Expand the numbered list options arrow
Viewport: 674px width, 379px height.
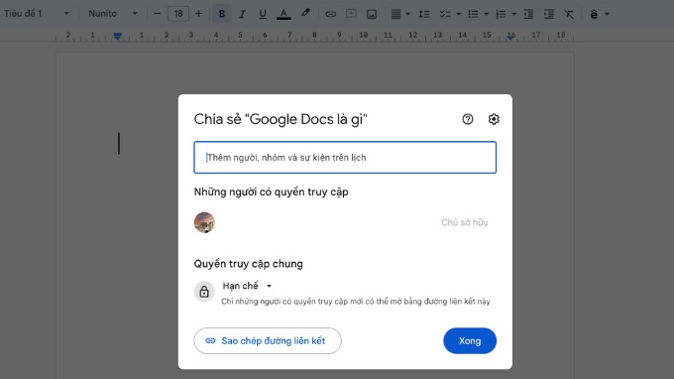pyautogui.click(x=513, y=14)
